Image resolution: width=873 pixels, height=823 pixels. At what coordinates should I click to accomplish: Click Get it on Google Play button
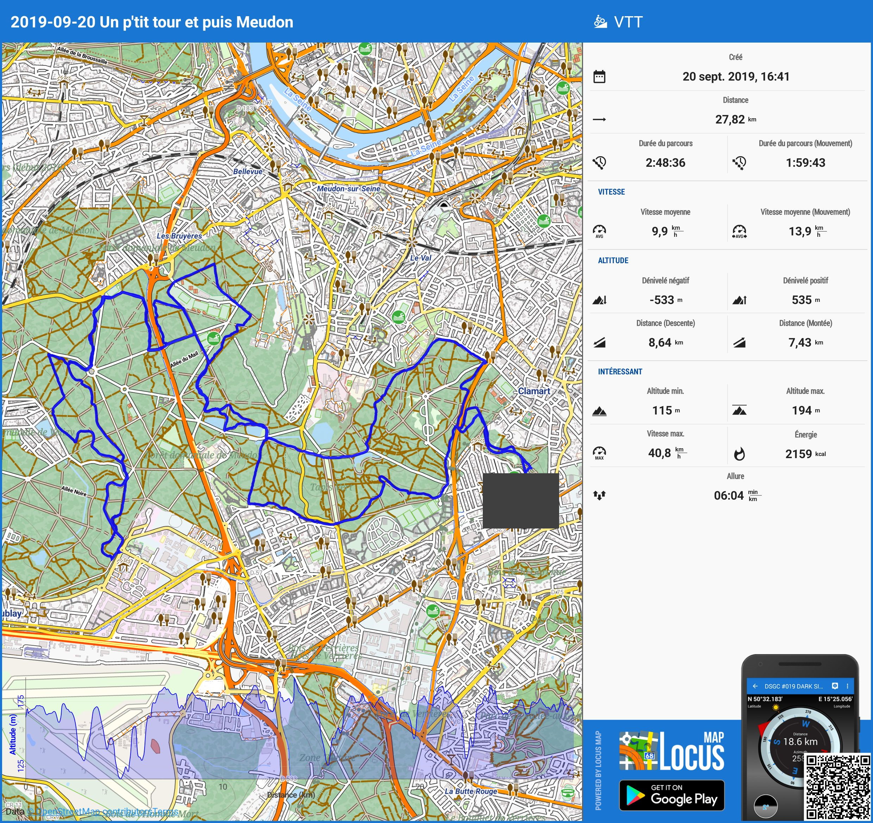click(671, 794)
